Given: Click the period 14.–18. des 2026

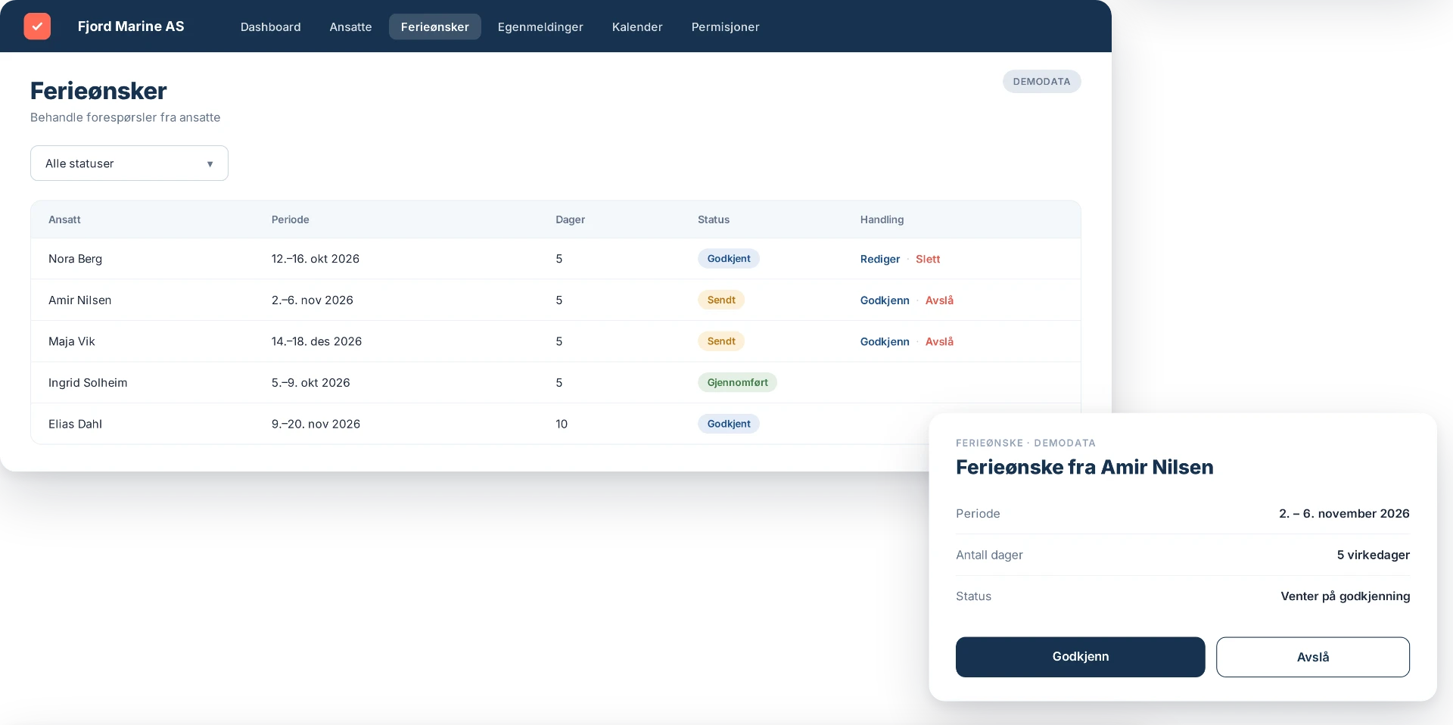Looking at the screenshot, I should pos(316,341).
